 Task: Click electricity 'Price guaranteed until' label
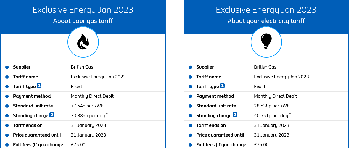tap(220, 135)
